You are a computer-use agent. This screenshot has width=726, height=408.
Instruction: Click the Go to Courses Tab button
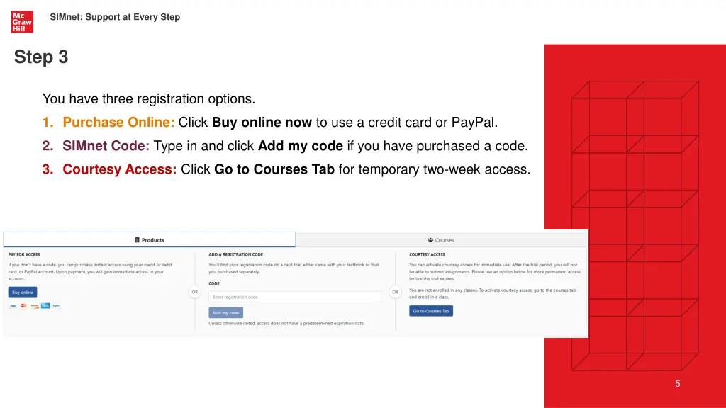coord(431,311)
